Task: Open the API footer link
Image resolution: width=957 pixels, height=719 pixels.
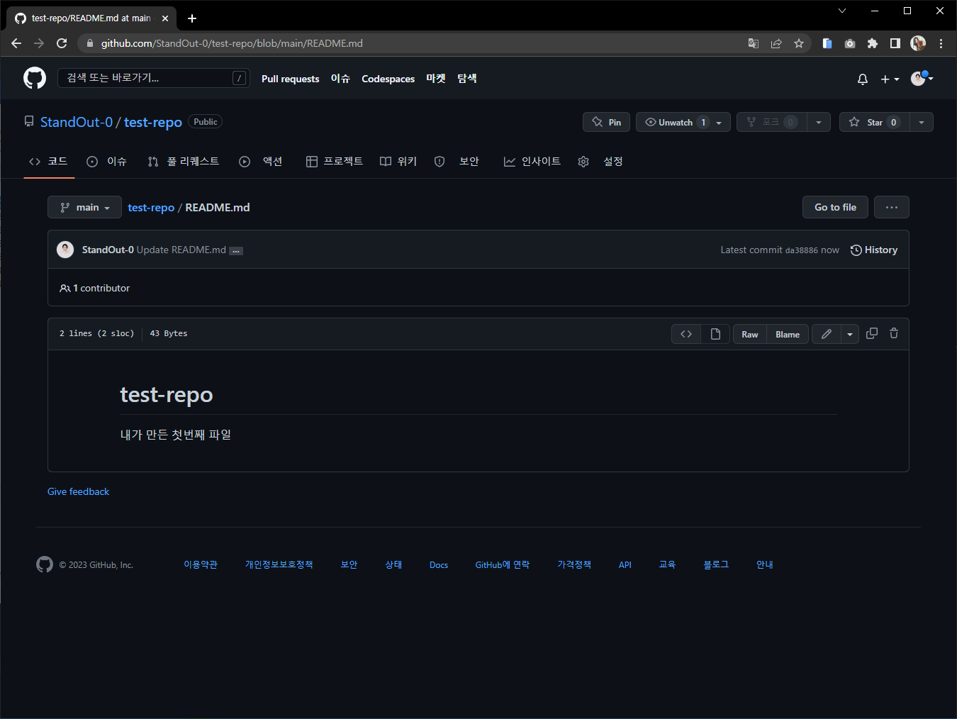Action: coord(625,565)
